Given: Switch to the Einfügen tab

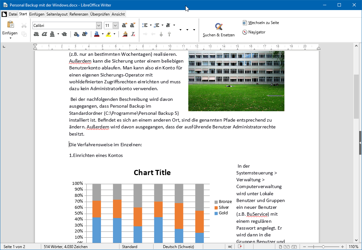Looking at the screenshot, I should tap(37, 14).
